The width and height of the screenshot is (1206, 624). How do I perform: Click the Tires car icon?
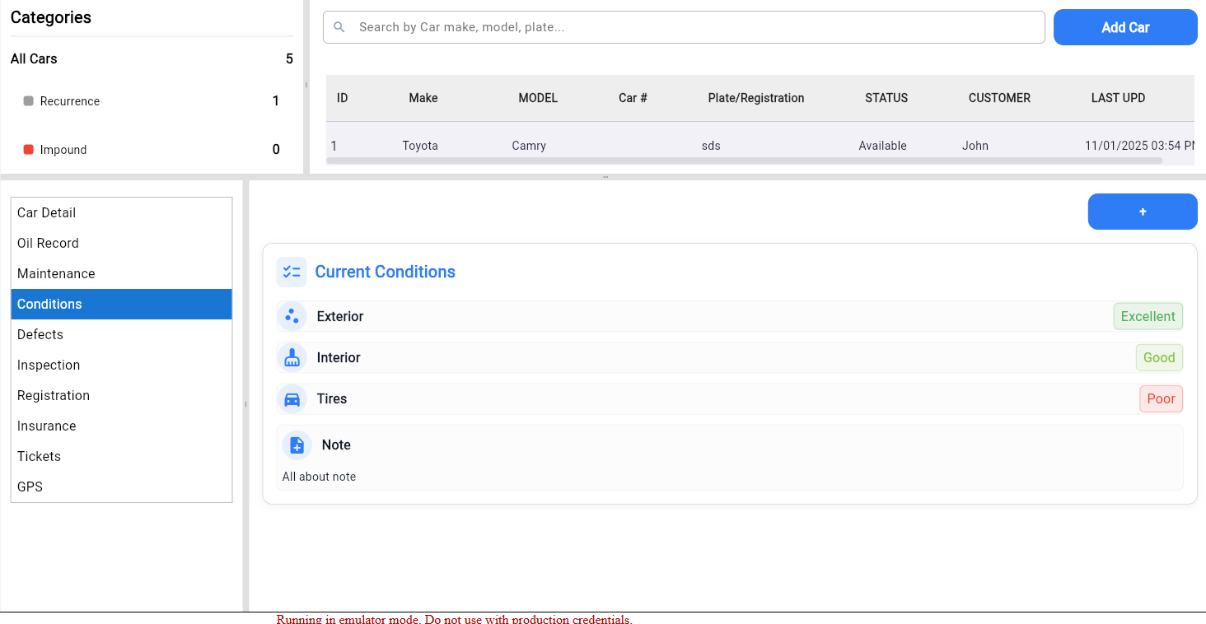pos(291,398)
